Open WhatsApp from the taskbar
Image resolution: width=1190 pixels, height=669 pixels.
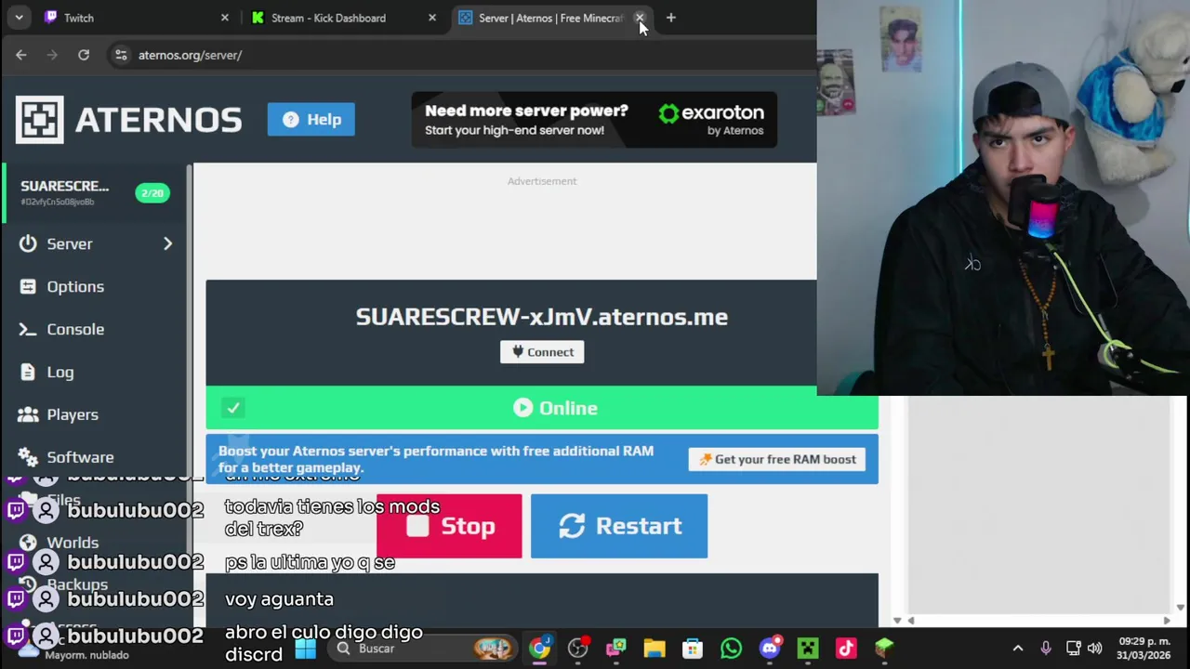pyautogui.click(x=731, y=649)
